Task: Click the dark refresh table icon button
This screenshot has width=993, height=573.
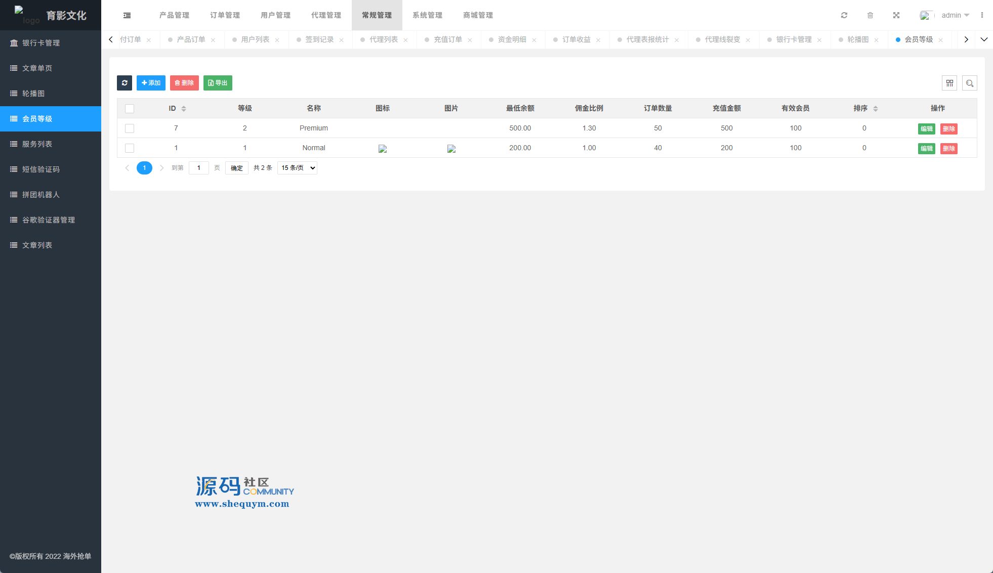Action: (x=125, y=83)
